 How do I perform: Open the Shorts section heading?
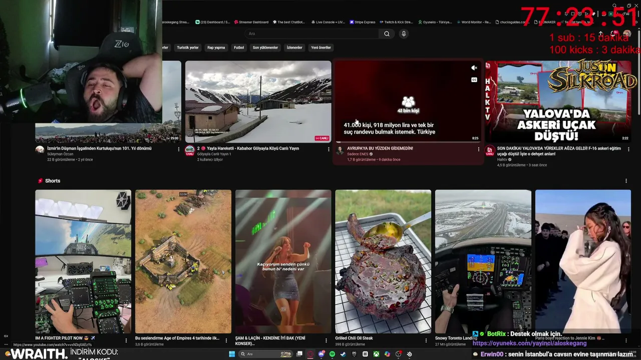(53, 181)
